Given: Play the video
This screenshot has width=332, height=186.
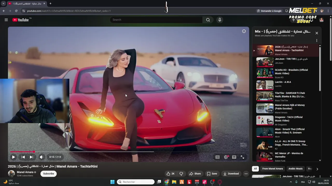Looking at the screenshot, I should click(x=13, y=157).
